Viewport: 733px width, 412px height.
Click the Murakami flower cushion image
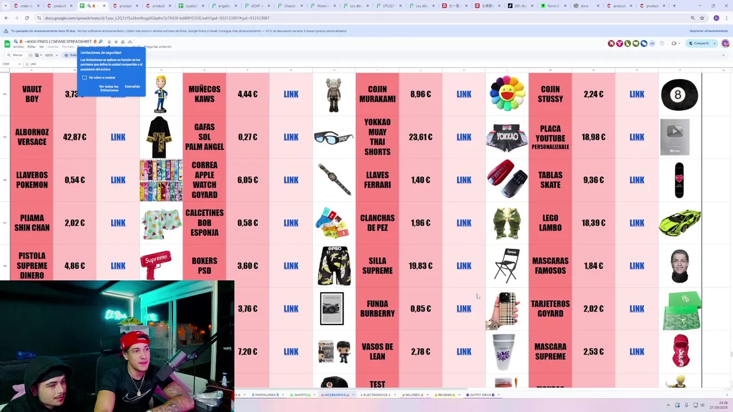point(507,94)
